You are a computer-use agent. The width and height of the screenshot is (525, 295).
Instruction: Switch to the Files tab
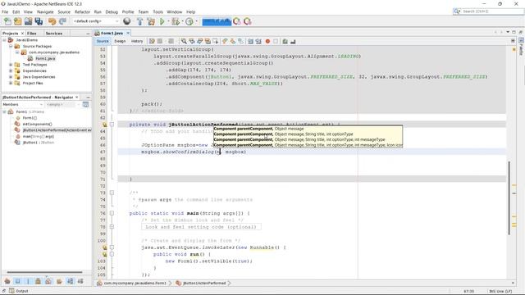[x=32, y=34]
